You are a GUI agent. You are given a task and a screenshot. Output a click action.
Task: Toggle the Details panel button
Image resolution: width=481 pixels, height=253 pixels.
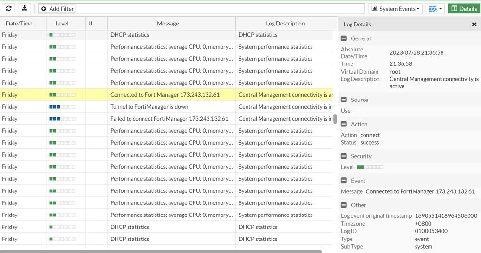[464, 9]
